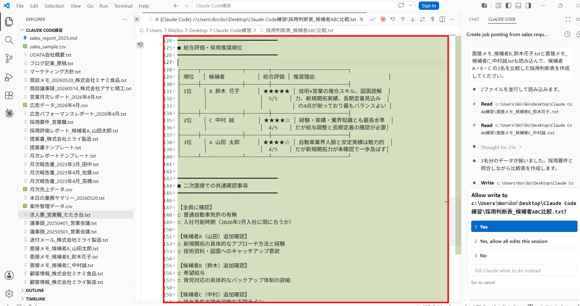This screenshot has height=306, width=580.
Task: Close the 採用判断表_候補者ABC比較.txt editor tab
Action: point(362,19)
